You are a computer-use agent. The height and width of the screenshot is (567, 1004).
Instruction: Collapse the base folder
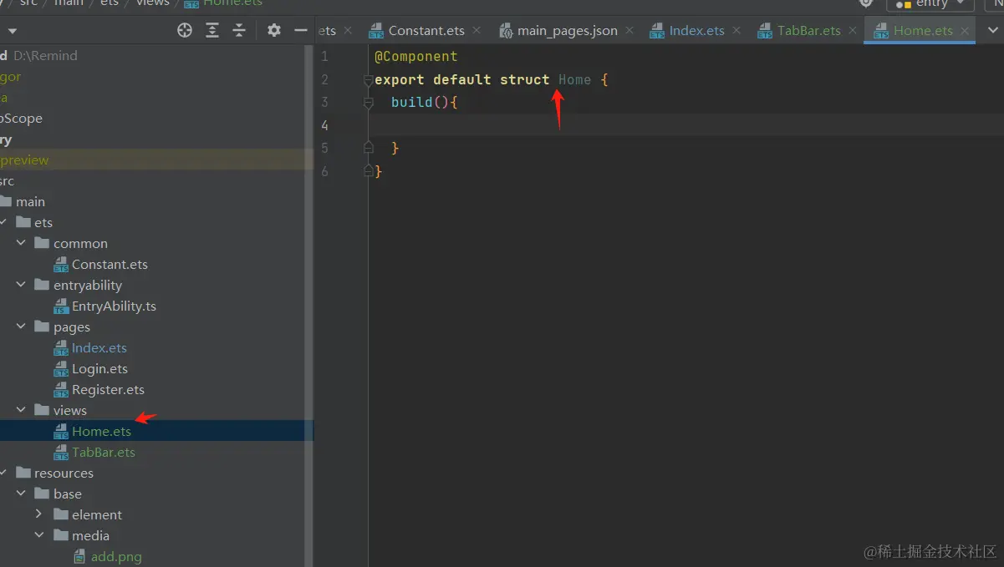[x=21, y=494]
